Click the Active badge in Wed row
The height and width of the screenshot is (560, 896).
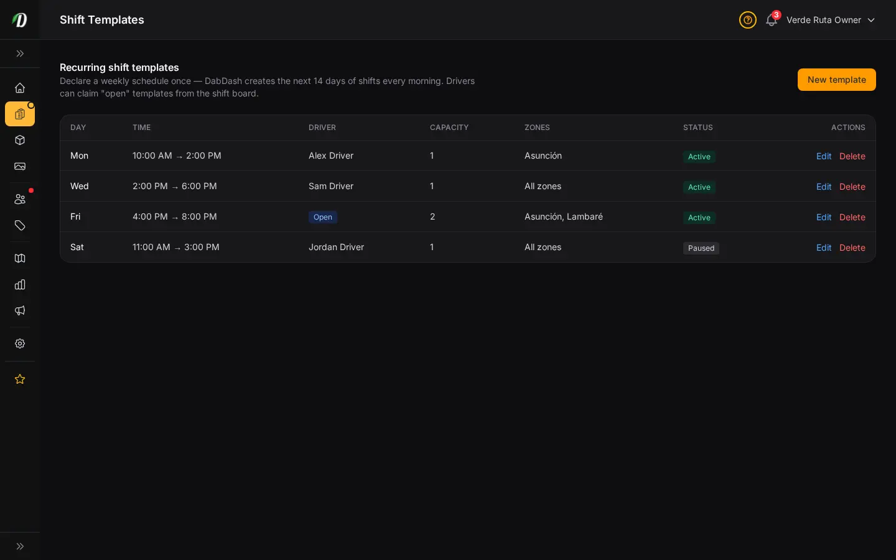(x=699, y=187)
